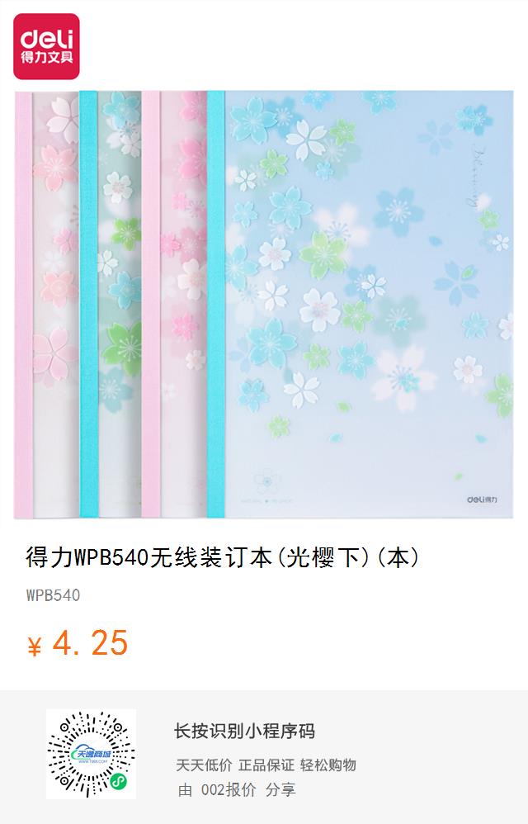The width and height of the screenshot is (528, 824).
Task: Click the 002报价 label
Action: coord(229,790)
